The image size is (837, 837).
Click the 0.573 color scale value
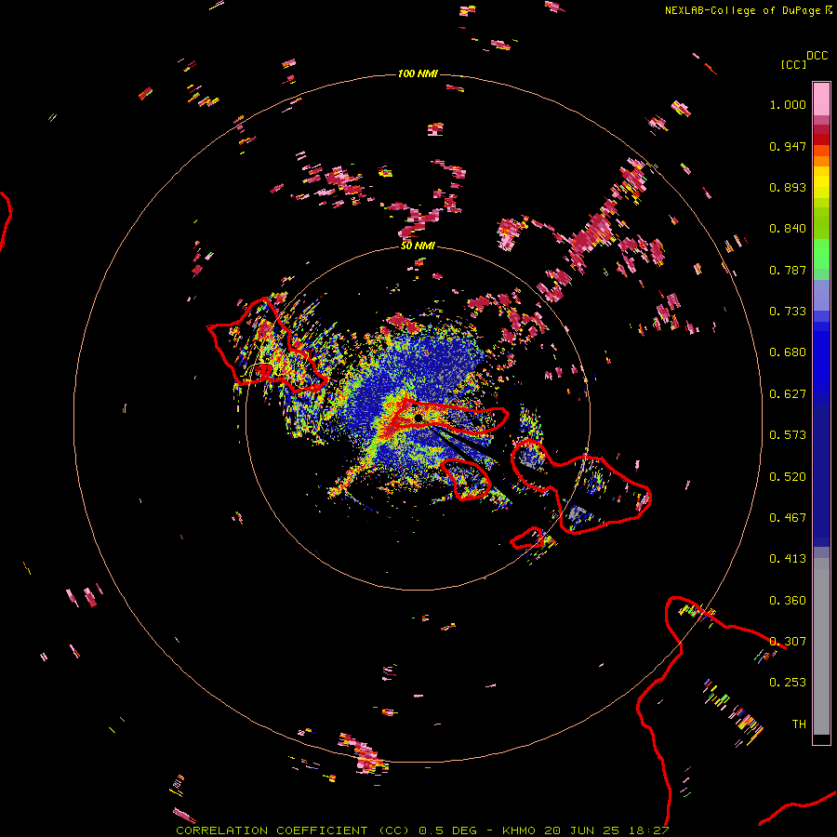(x=788, y=435)
